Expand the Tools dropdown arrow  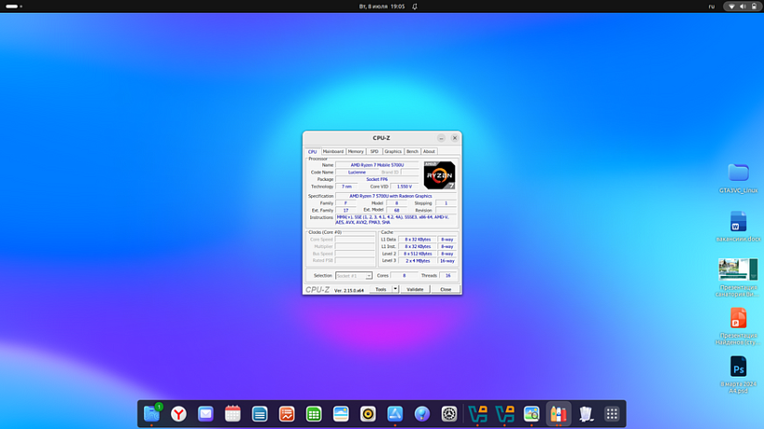395,289
